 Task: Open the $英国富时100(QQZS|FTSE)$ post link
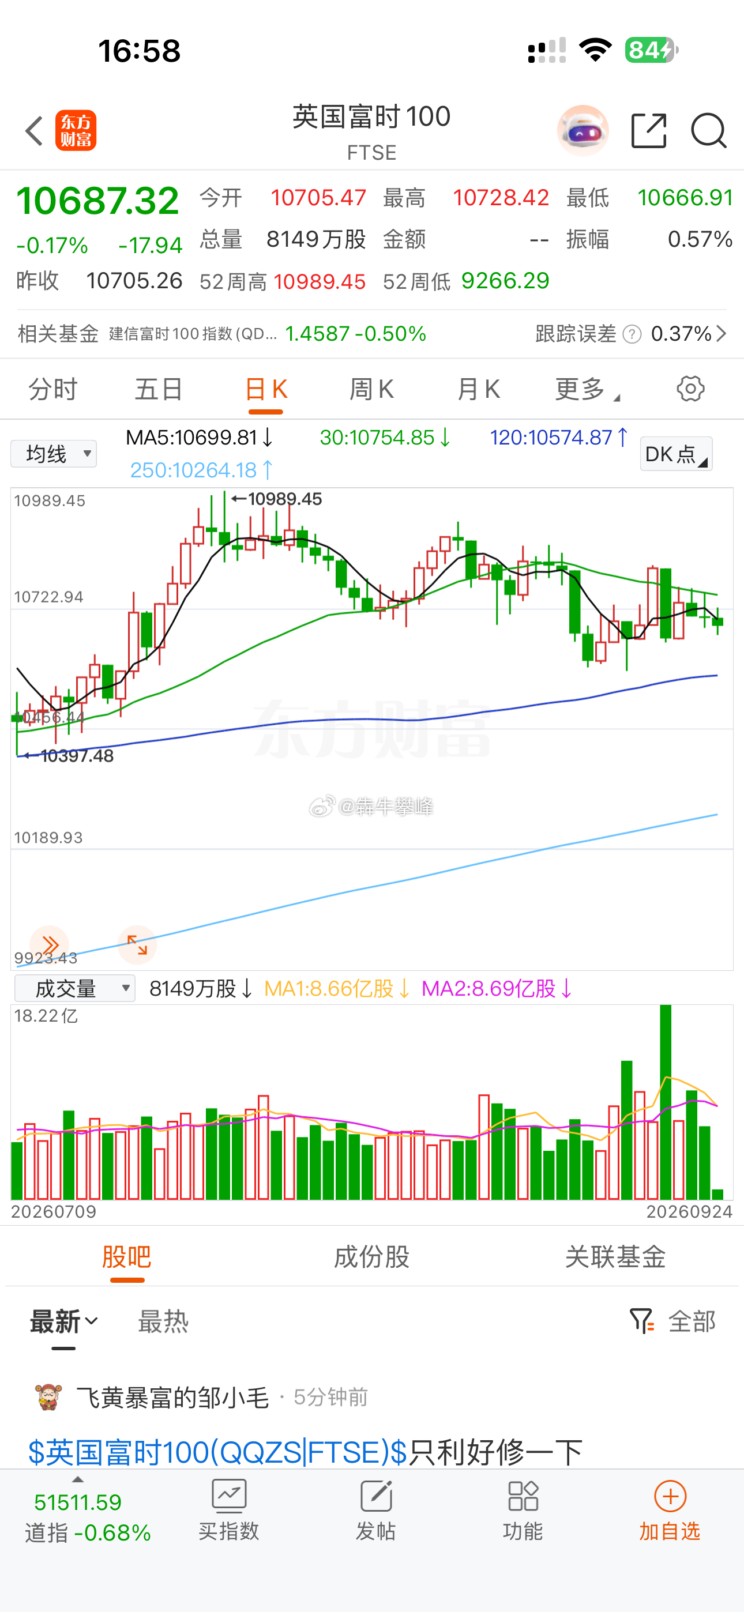[218, 1452]
